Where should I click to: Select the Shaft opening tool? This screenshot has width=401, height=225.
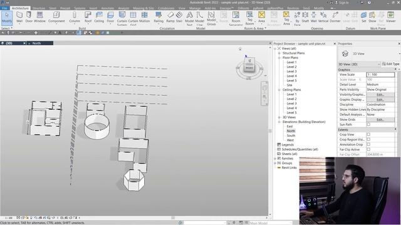(x=305, y=17)
